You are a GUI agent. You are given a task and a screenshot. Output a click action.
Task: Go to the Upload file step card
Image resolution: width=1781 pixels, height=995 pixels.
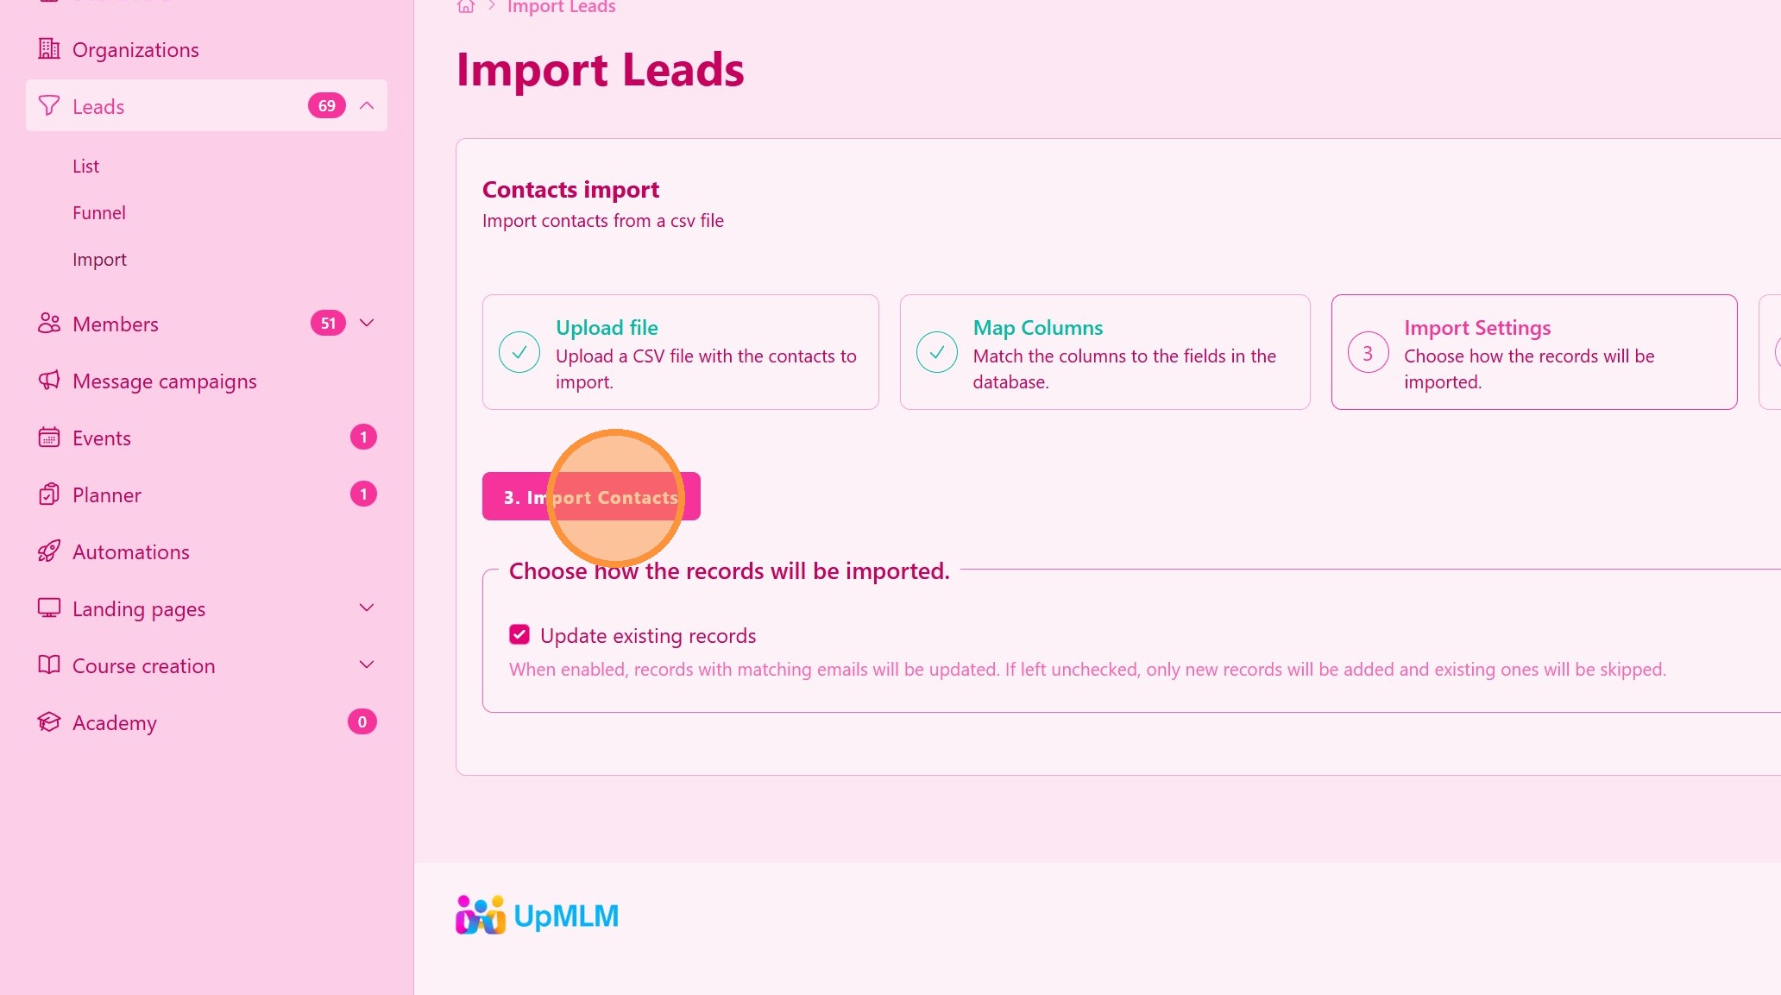coord(680,352)
